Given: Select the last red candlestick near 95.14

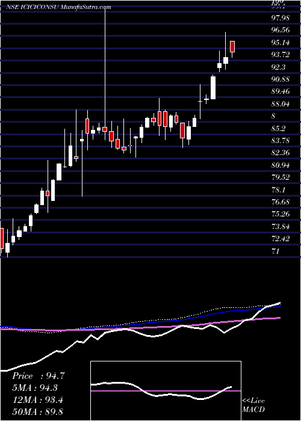Looking at the screenshot, I should click(x=232, y=46).
